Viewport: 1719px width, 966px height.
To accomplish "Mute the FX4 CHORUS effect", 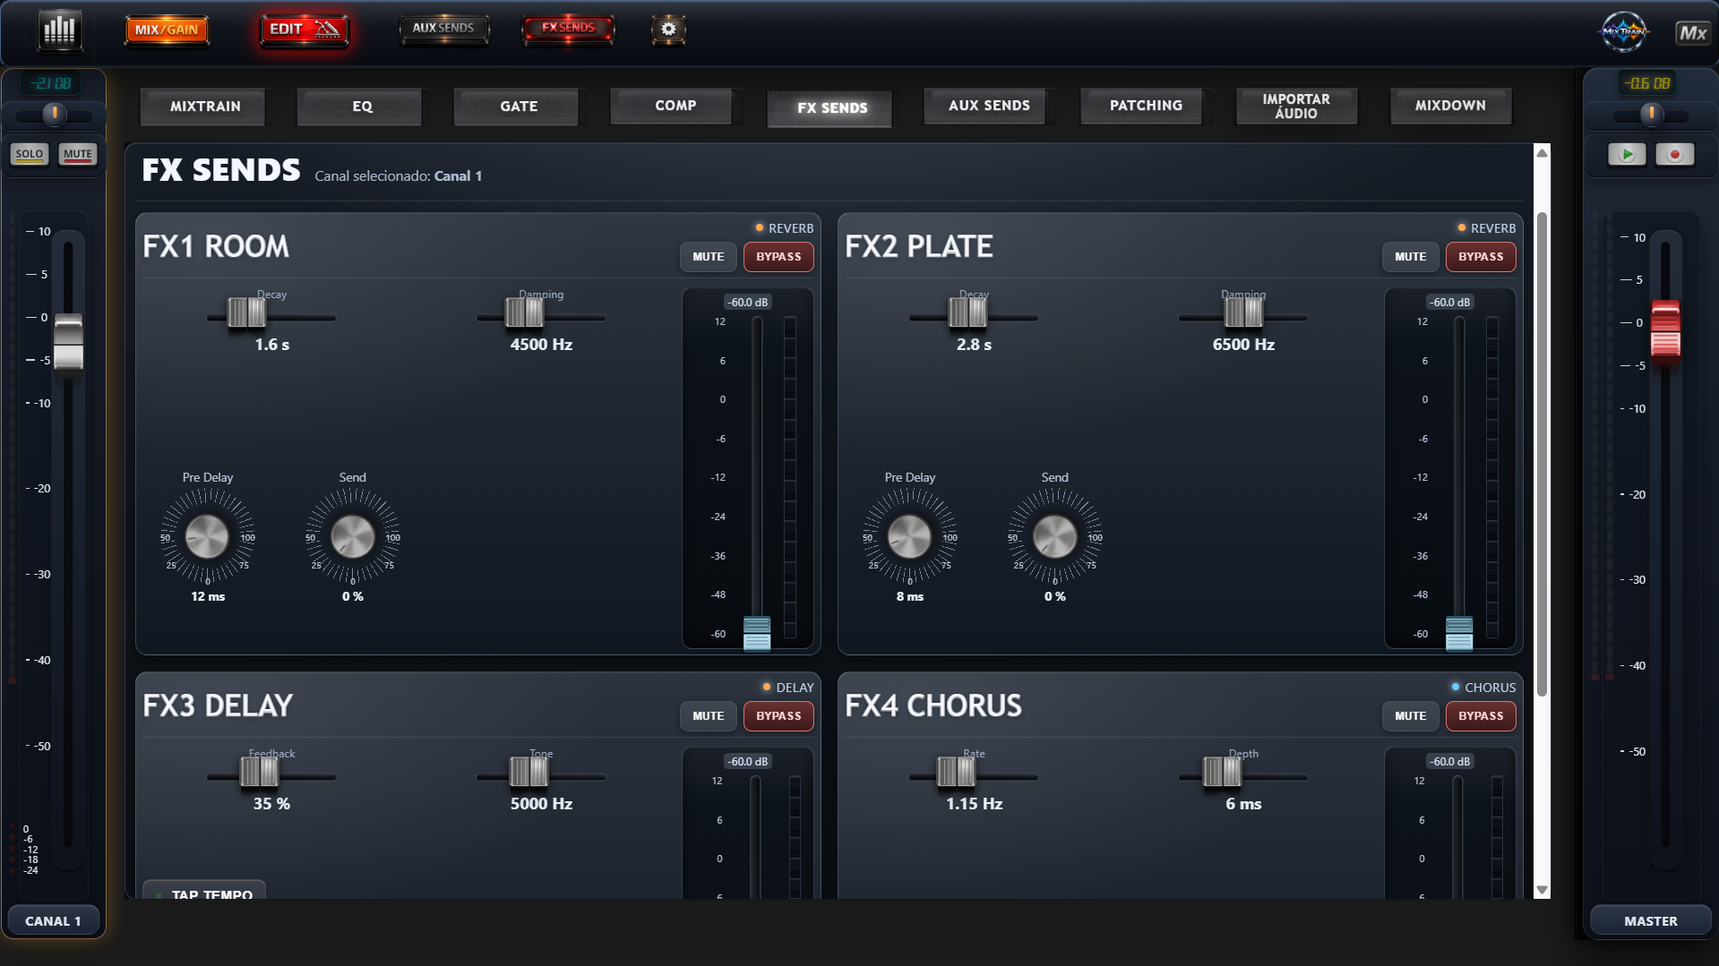I will click(1410, 716).
